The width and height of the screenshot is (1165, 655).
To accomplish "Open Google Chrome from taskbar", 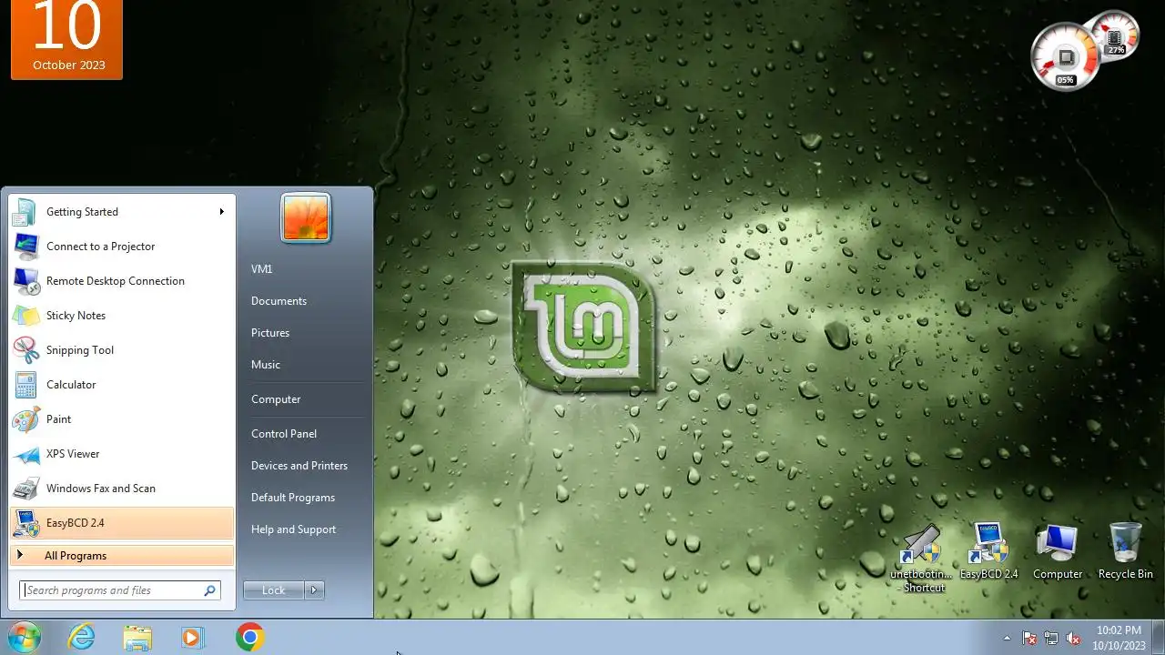I will (x=249, y=638).
